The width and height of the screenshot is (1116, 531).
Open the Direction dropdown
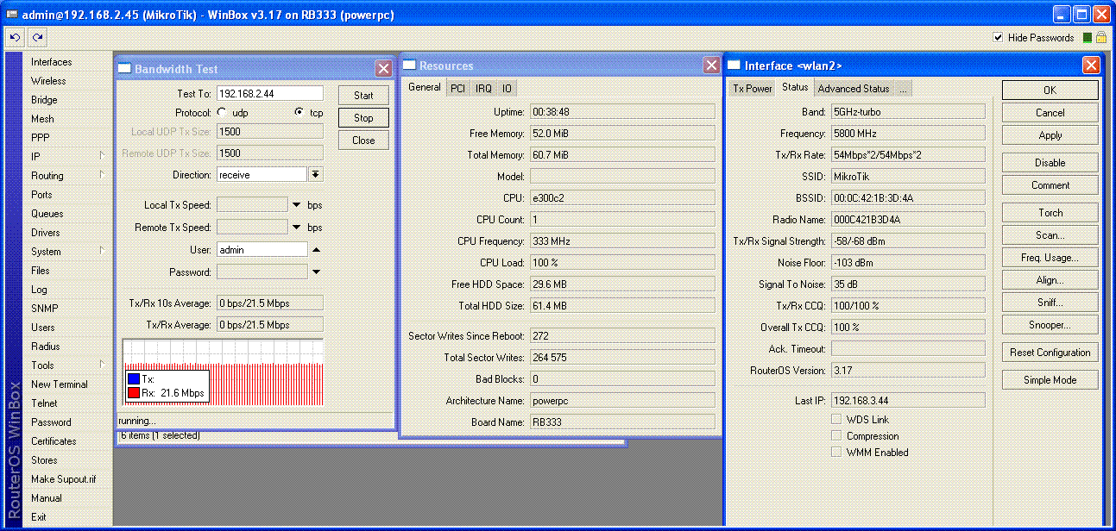[316, 174]
